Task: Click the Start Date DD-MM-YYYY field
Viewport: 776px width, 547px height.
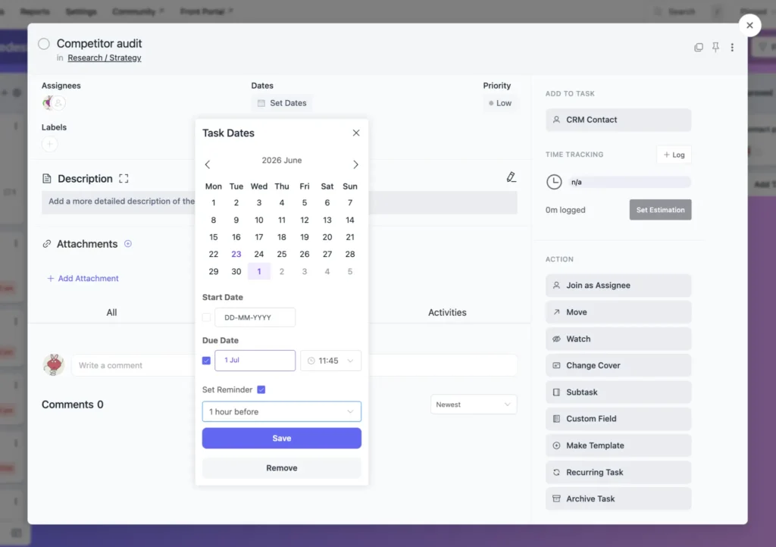Action: [255, 317]
